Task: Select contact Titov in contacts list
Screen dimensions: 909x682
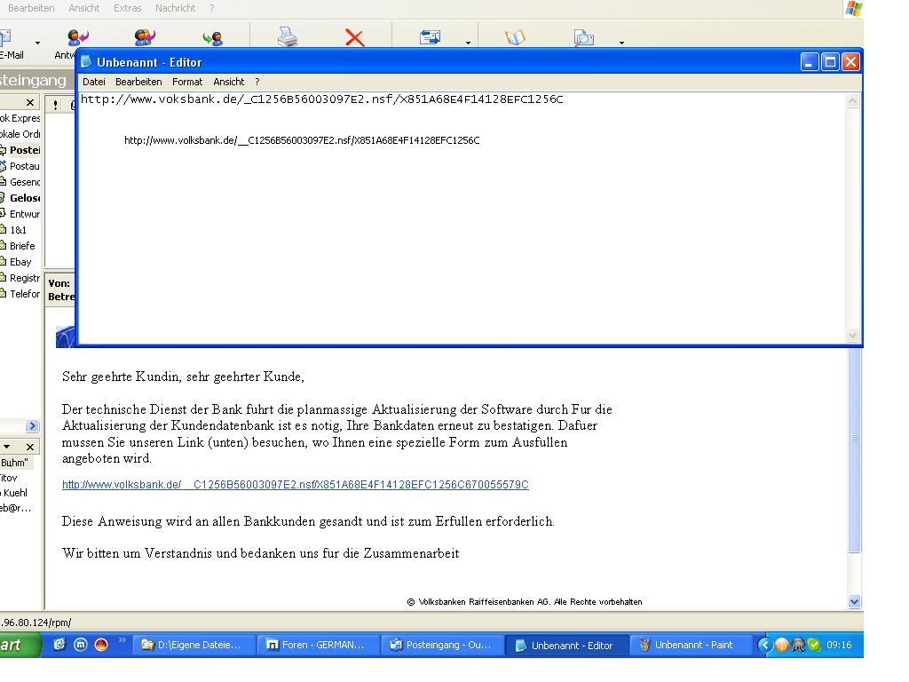Action: [9, 478]
